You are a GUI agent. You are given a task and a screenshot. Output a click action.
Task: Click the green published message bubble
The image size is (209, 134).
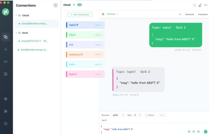point(176,35)
